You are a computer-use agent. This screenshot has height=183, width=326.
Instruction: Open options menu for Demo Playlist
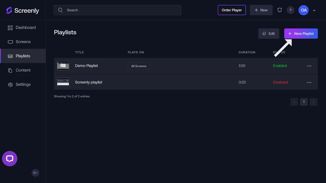[x=309, y=66]
